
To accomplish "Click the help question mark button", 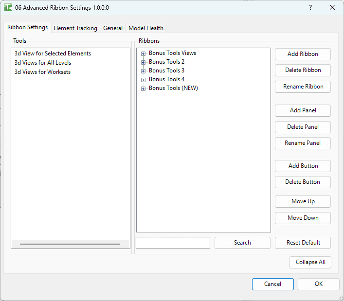I will (x=310, y=7).
